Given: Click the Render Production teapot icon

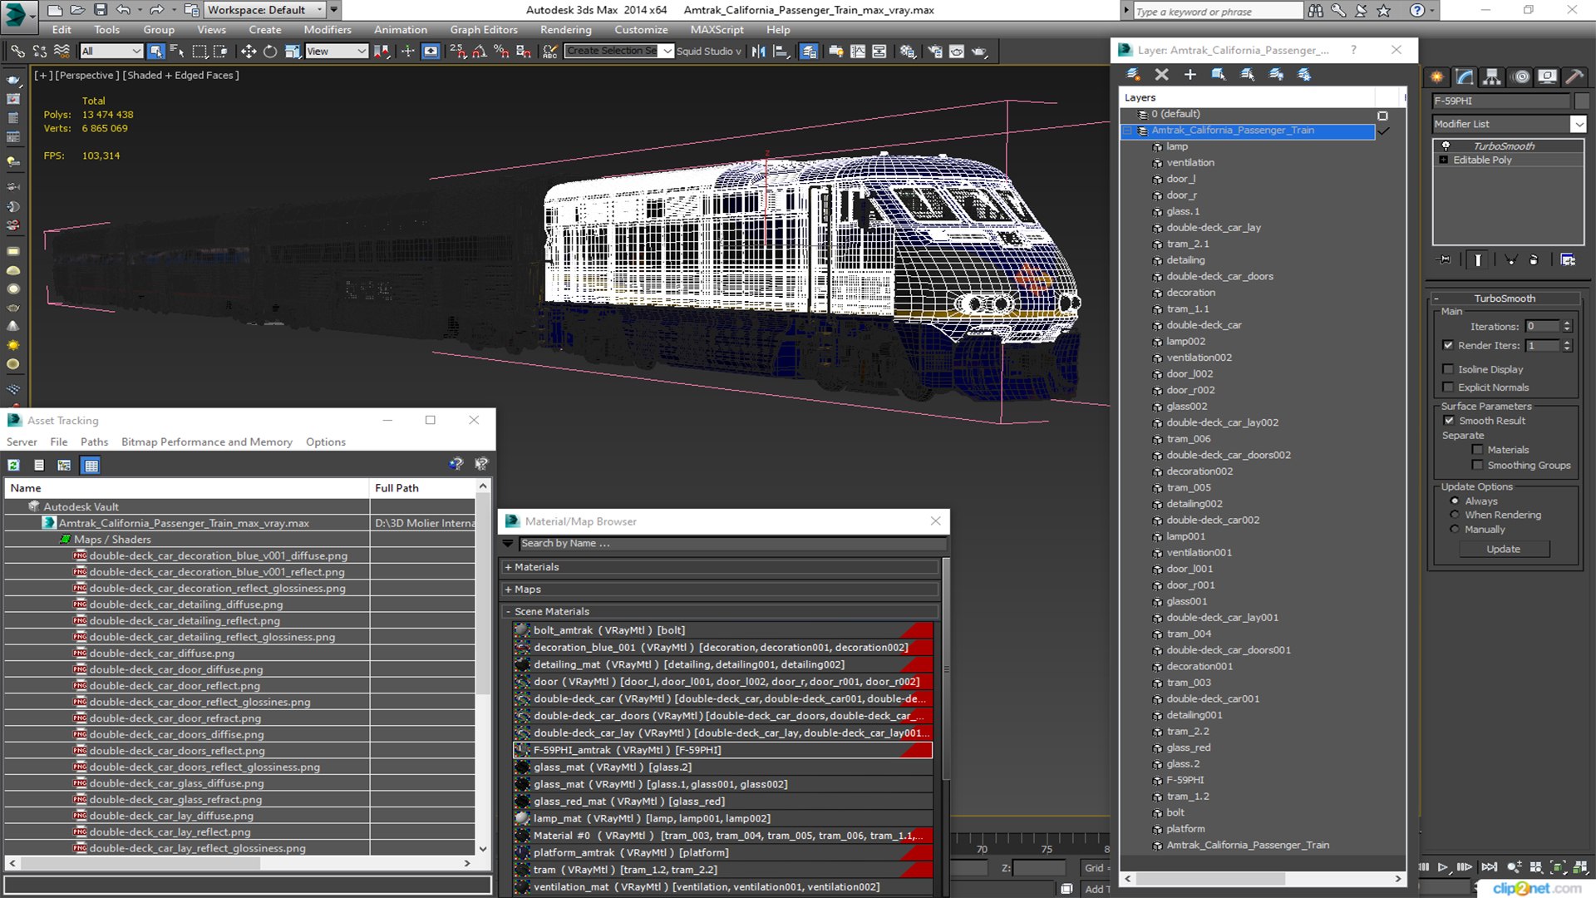Looking at the screenshot, I should pyautogui.click(x=979, y=52).
